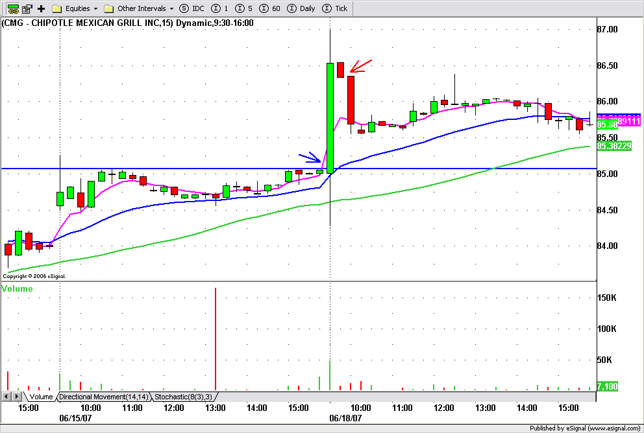This screenshot has height=433, width=644.
Task: Click the 87.00 price axis label
Action: coord(608,29)
